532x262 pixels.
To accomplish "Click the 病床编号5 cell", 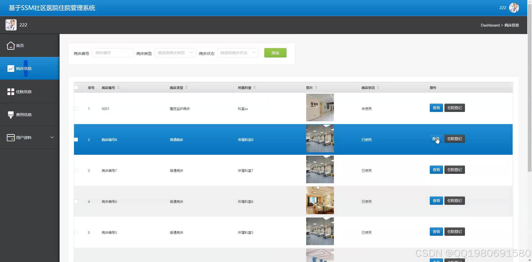I will (109, 233).
